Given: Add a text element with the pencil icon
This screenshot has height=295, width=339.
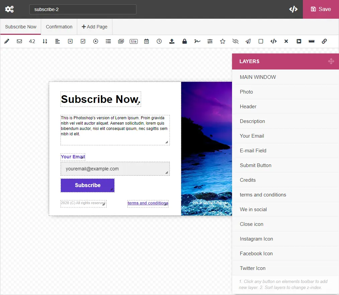Looking at the screenshot, I should [6, 41].
